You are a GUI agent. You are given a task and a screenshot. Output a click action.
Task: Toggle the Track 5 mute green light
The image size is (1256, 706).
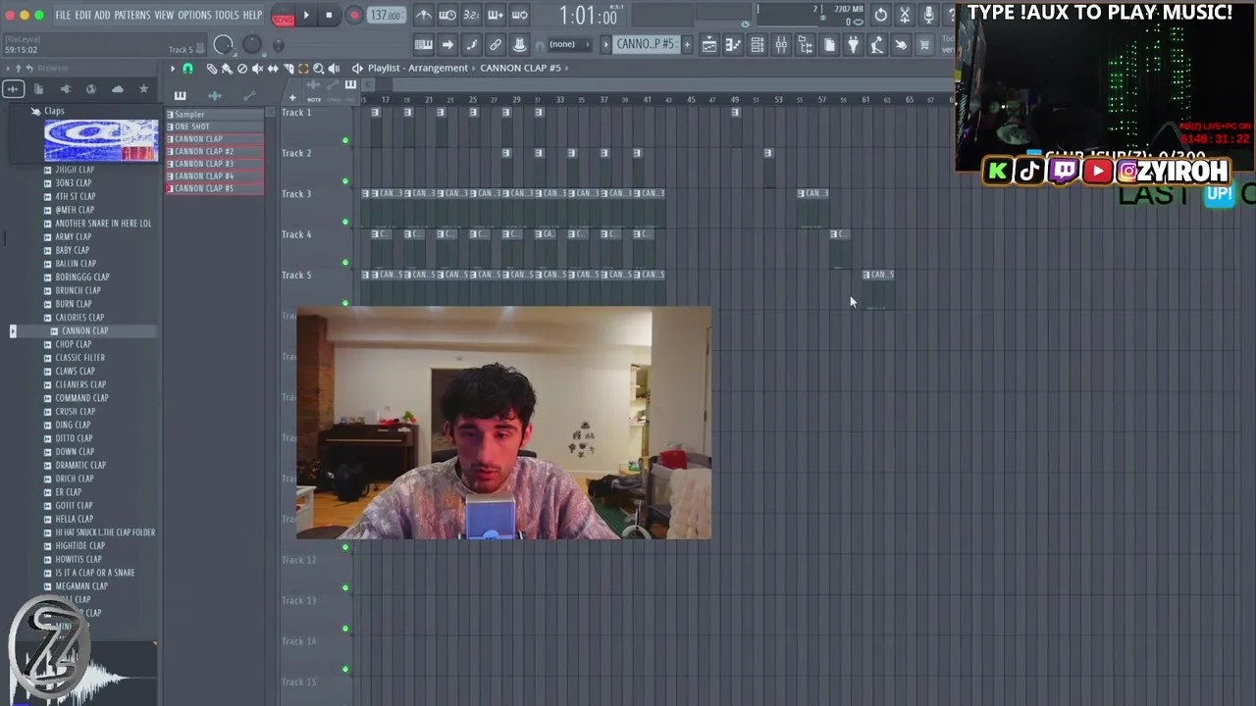344,303
